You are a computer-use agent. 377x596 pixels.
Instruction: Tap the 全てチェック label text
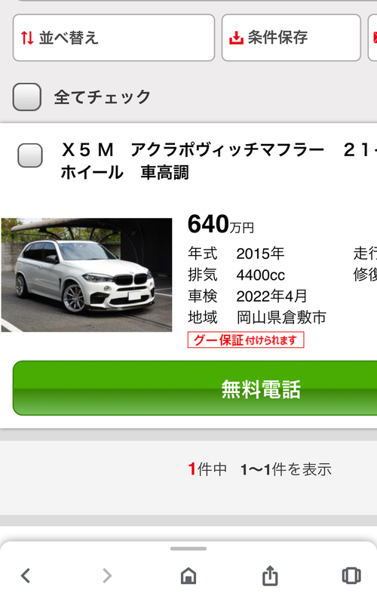pyautogui.click(x=103, y=97)
